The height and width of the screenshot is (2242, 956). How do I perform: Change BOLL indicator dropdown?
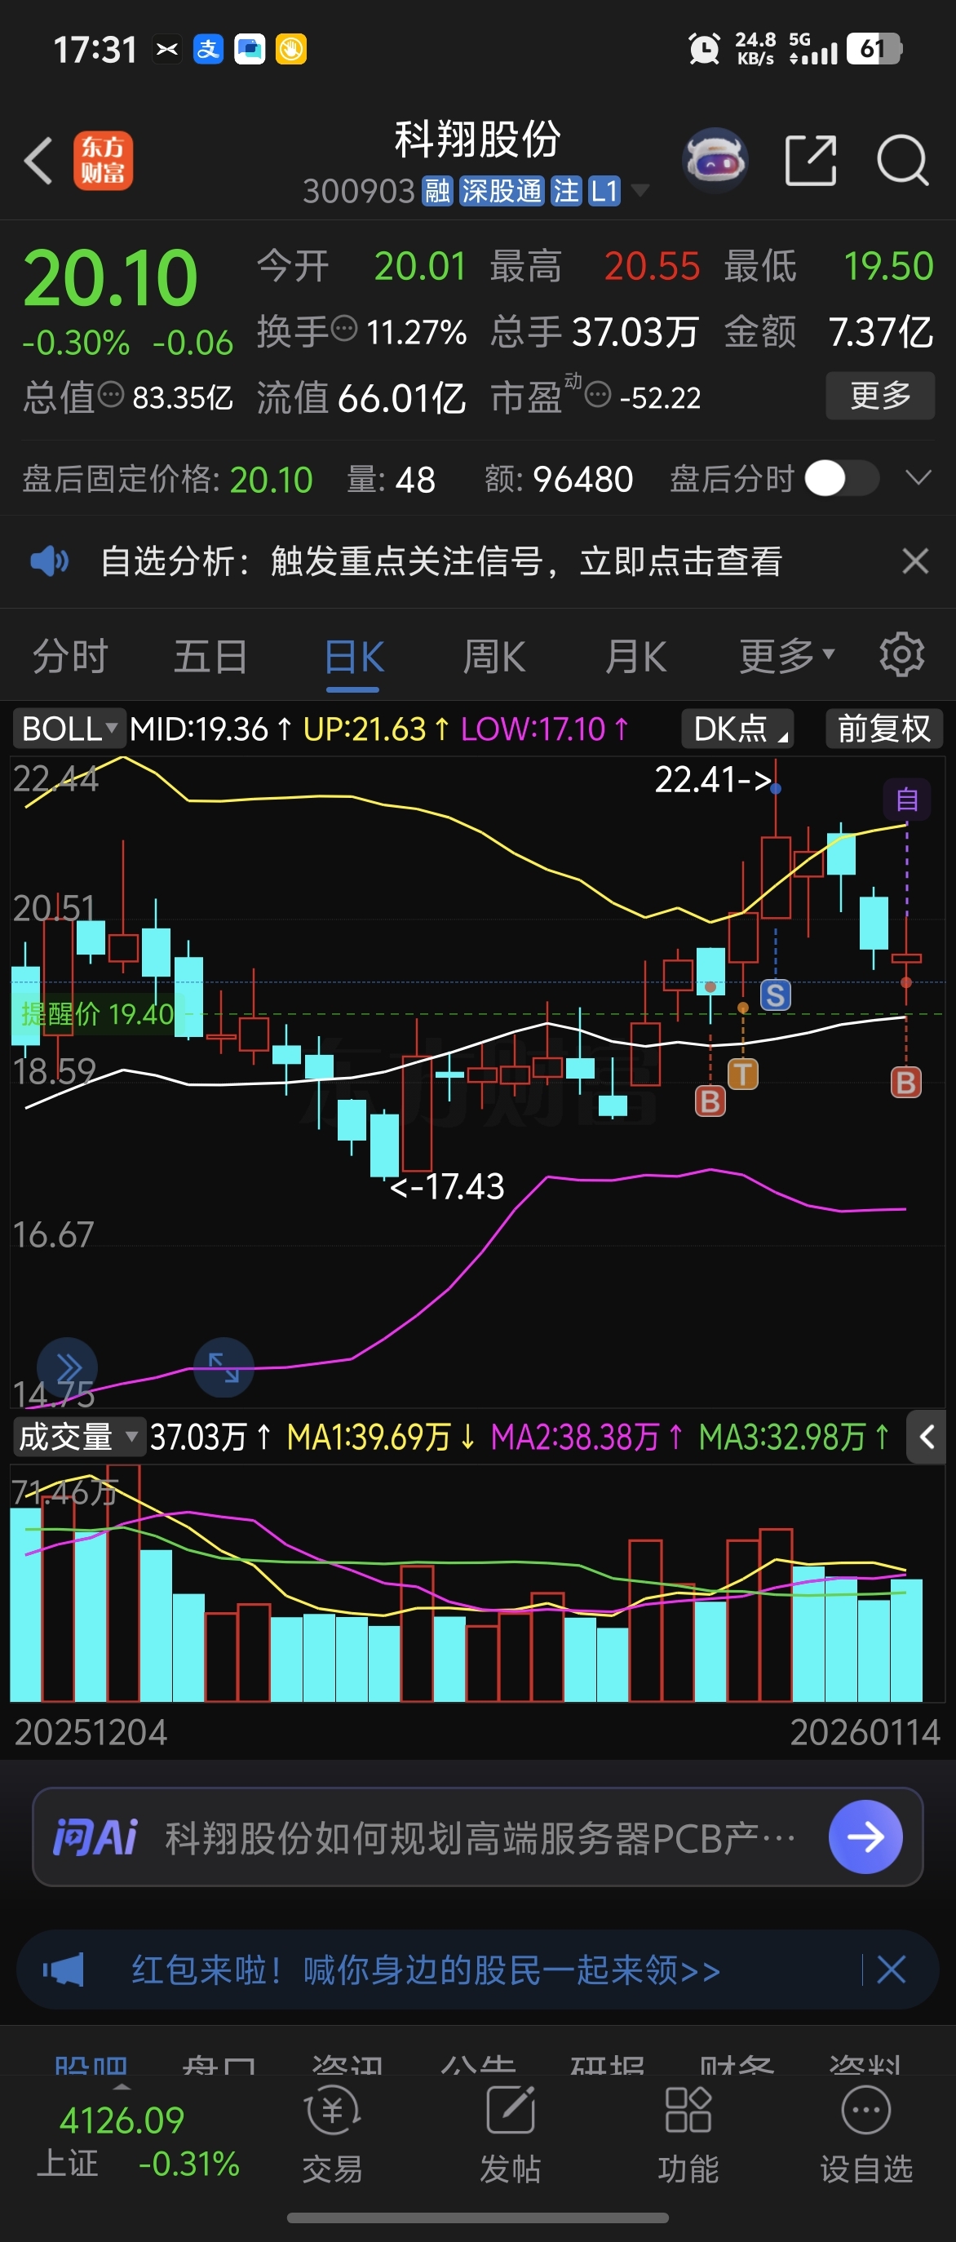(69, 729)
